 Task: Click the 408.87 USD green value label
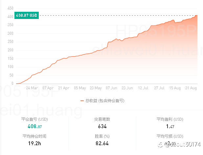27,15
